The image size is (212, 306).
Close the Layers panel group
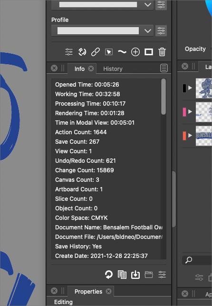pyautogui.click(x=185, y=66)
